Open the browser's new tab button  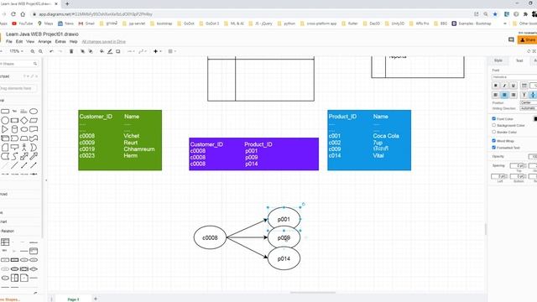click(67, 3)
